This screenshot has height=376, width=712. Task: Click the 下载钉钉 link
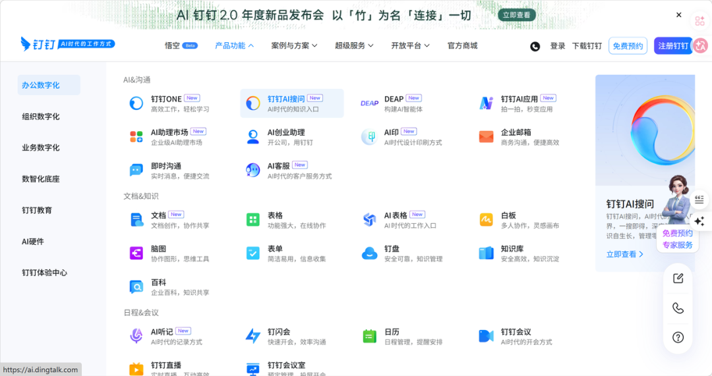coord(587,46)
